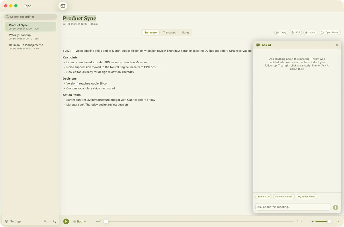Screen dimensions: 344x227
Task: Open the 1x playback speed dropdown
Action: click(337, 221)
